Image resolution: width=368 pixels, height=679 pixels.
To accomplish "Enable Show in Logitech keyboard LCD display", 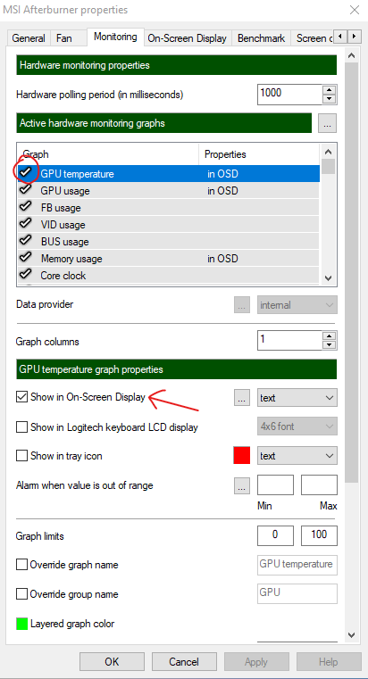I will (x=21, y=427).
